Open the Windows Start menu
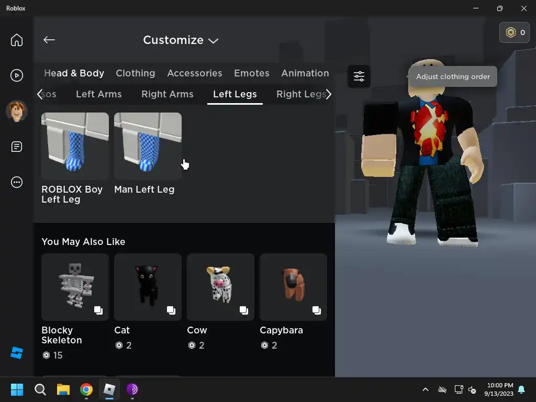The height and width of the screenshot is (402, 536). coord(17,389)
